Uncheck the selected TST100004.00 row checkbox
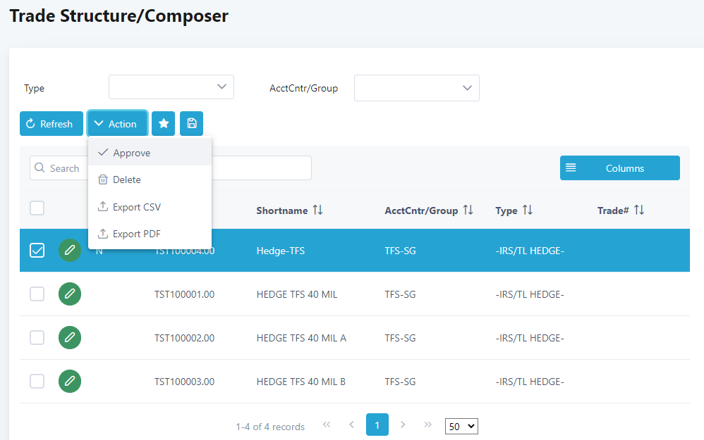704x440 pixels. pyautogui.click(x=37, y=251)
